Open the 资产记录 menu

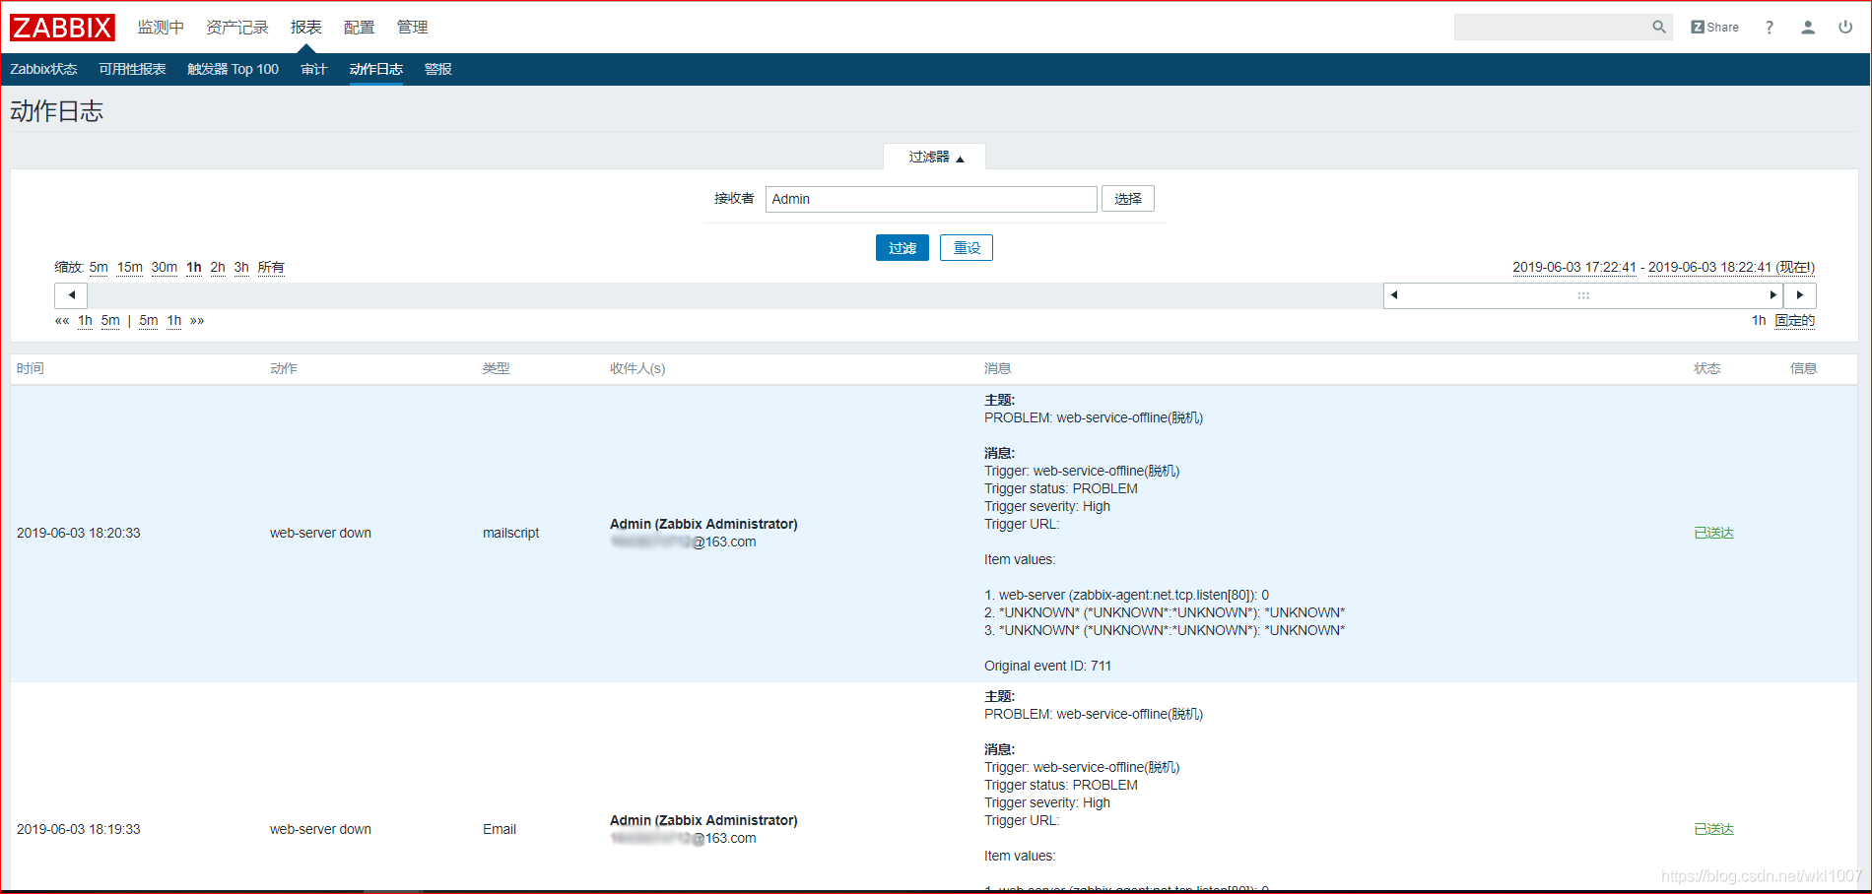(236, 28)
